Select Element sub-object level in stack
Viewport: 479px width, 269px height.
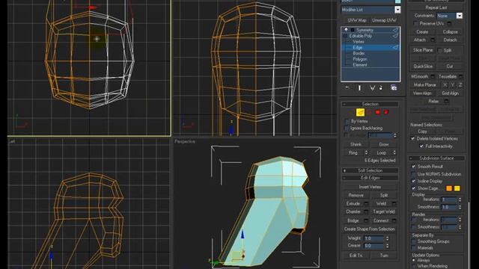point(360,65)
